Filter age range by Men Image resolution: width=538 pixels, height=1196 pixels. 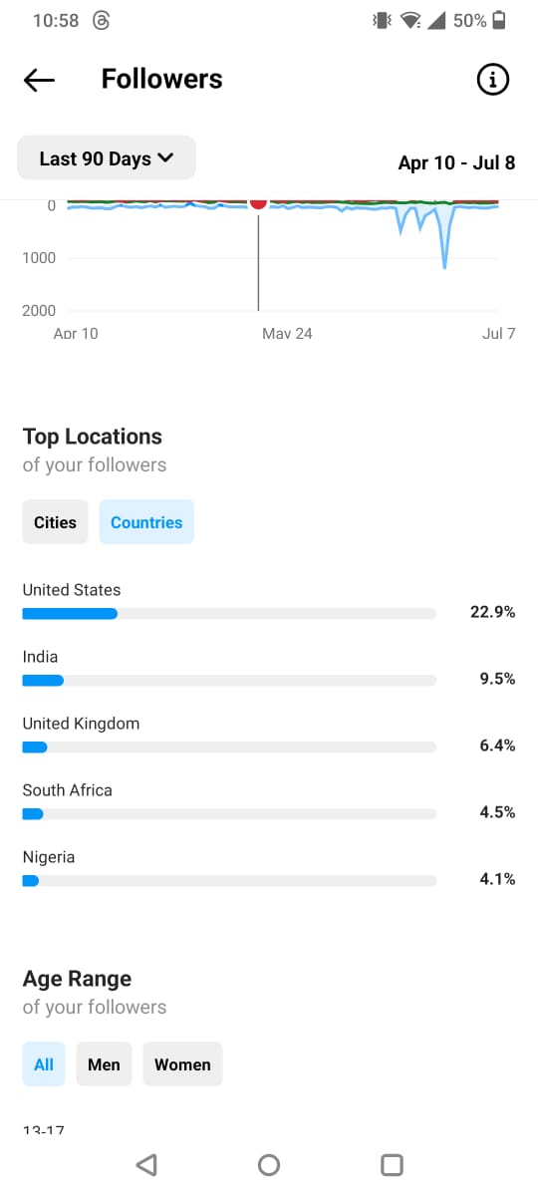click(x=104, y=1064)
